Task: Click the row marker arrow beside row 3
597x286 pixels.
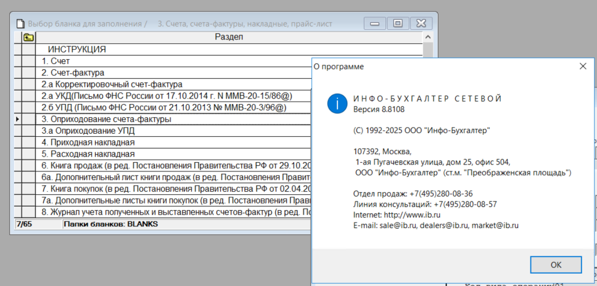Action: [x=17, y=120]
